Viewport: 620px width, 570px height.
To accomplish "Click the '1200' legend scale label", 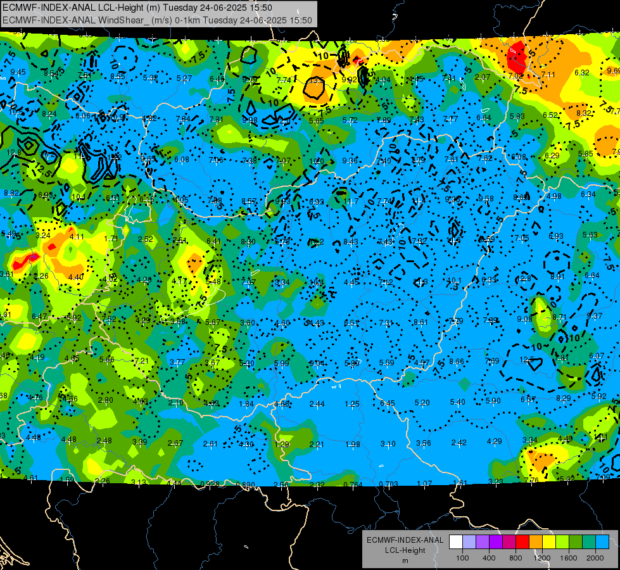I will (541, 558).
